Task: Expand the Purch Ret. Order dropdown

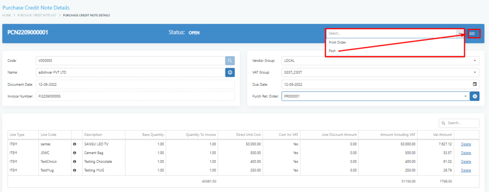Action: [466, 96]
